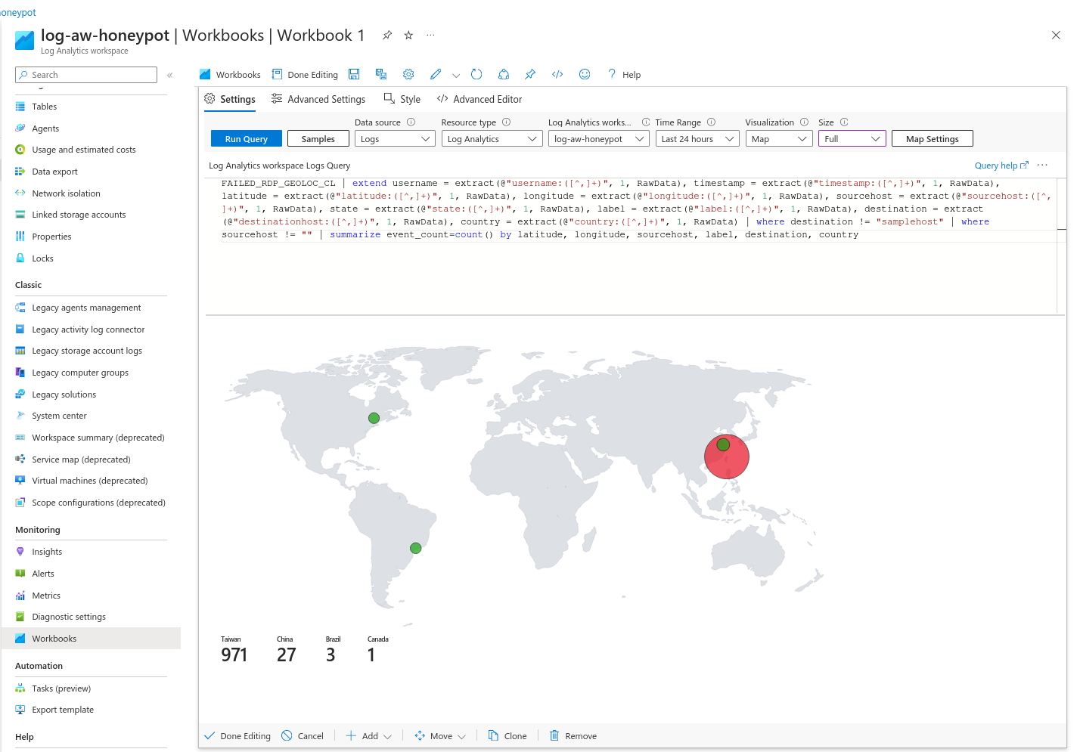This screenshot has height=752, width=1080.
Task: Open the Move dropdown in the bottom bar
Action: (x=440, y=736)
